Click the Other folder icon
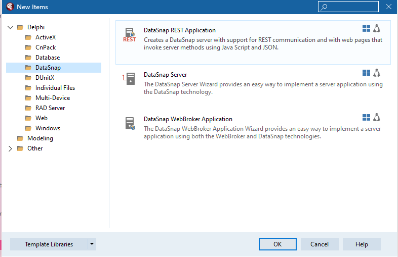This screenshot has width=398, height=257. (20, 148)
